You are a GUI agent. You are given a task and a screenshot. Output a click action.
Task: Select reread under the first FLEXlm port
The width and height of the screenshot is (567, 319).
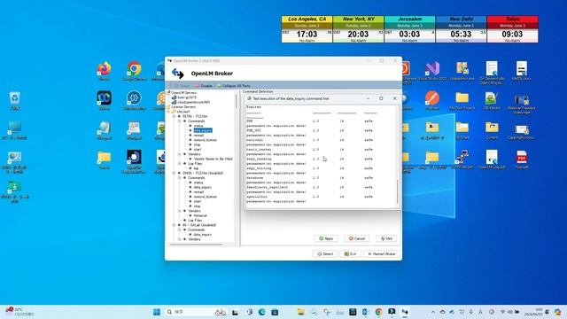(x=198, y=135)
